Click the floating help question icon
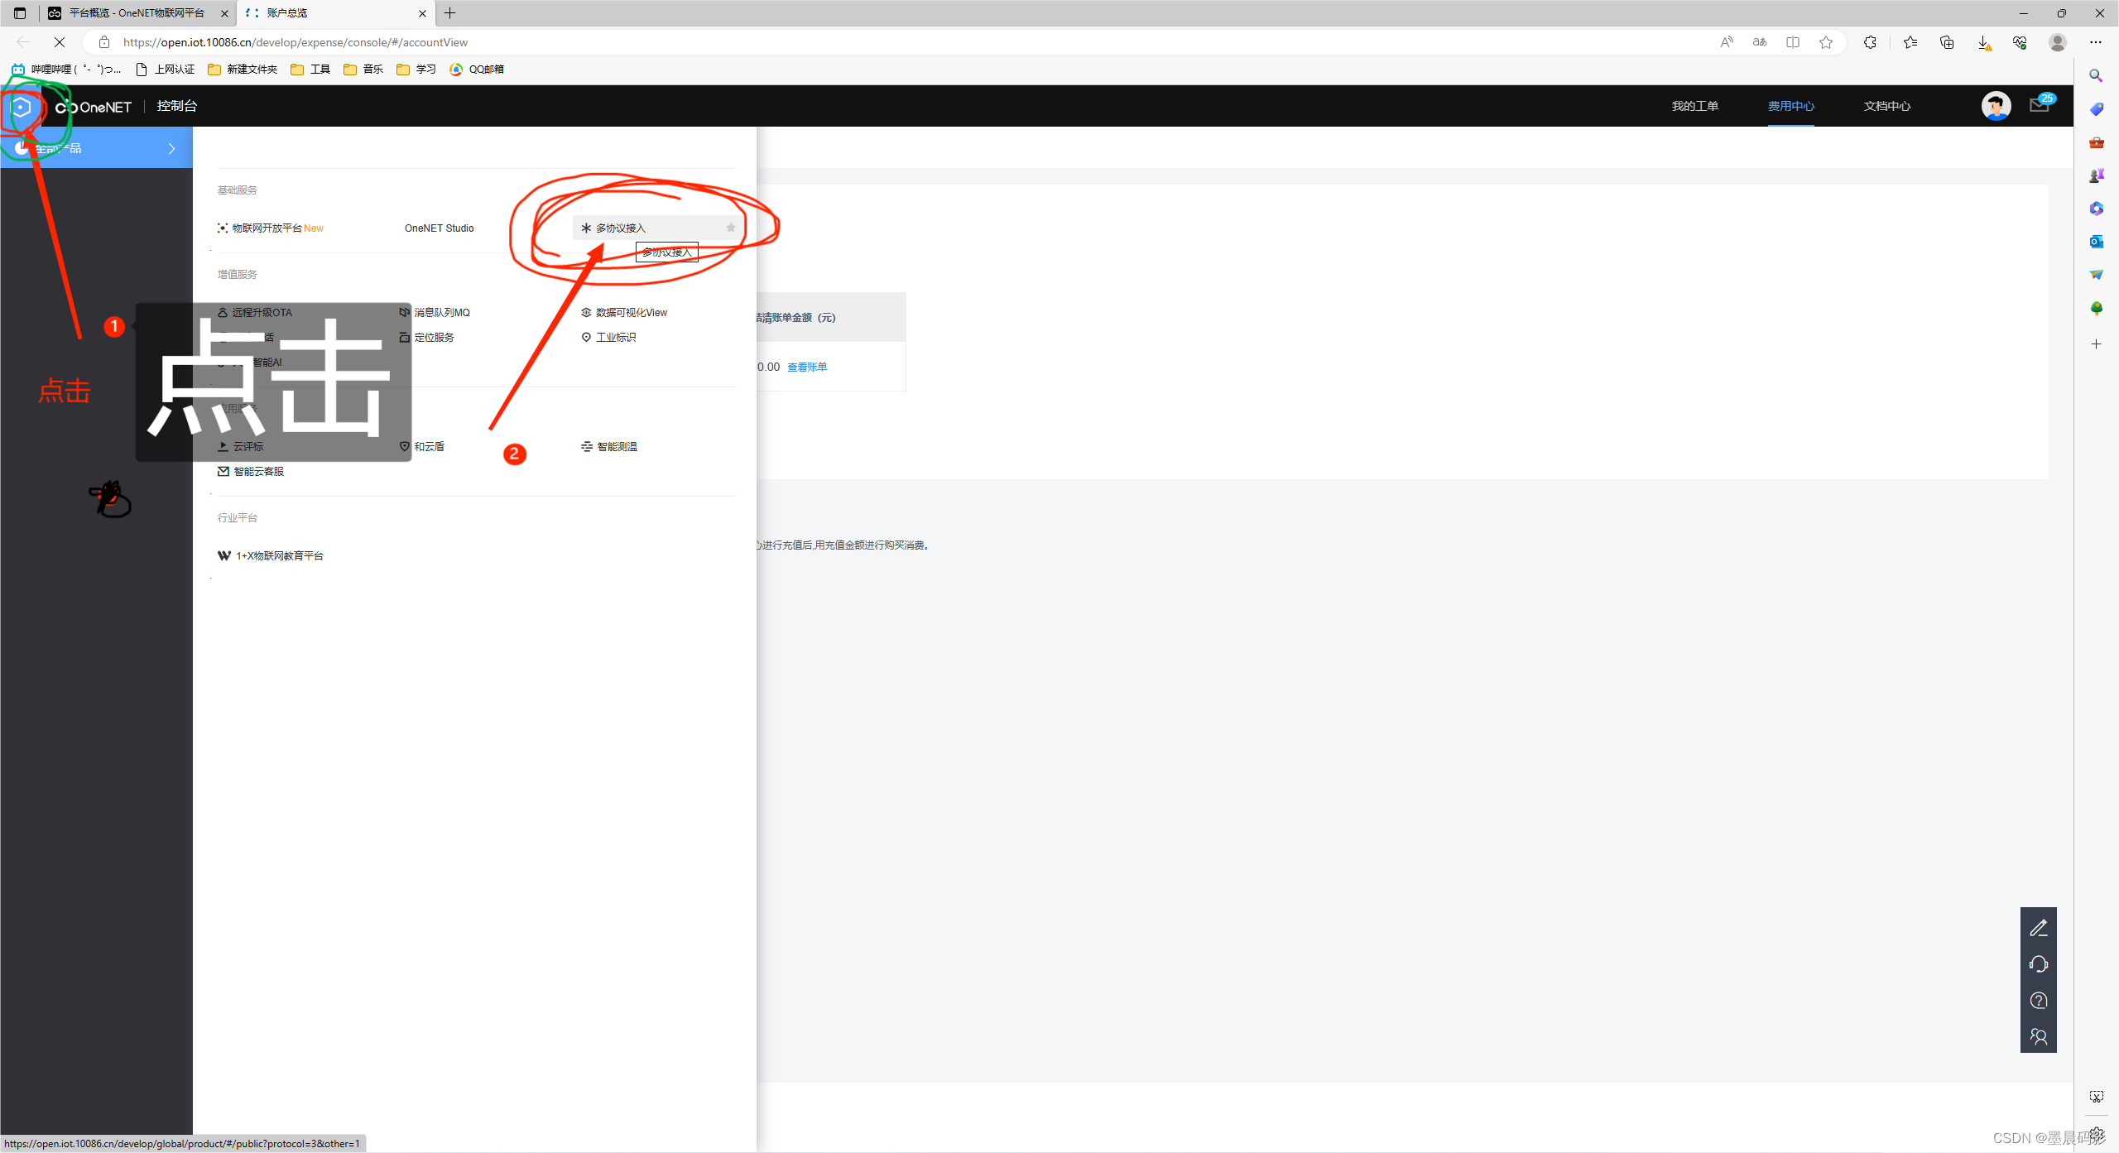The image size is (2119, 1153). point(2039,1001)
